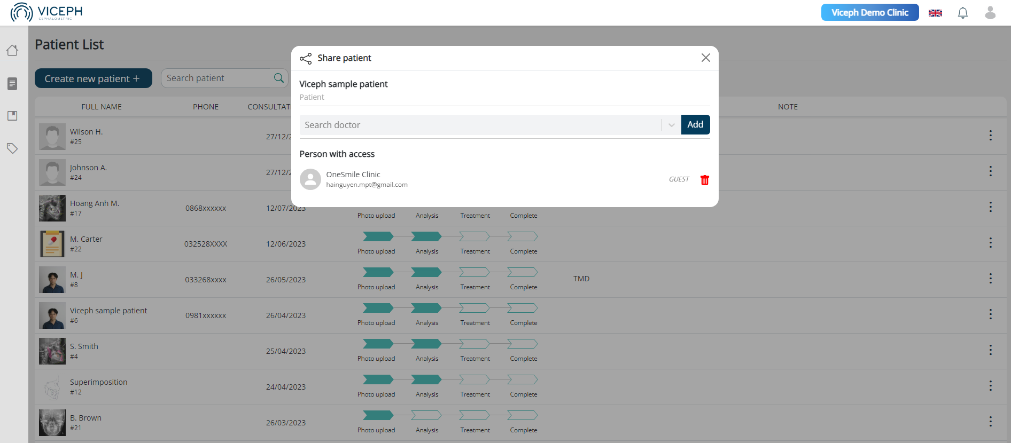Click the Add button in share dialog
1011x443 pixels.
tap(695, 125)
